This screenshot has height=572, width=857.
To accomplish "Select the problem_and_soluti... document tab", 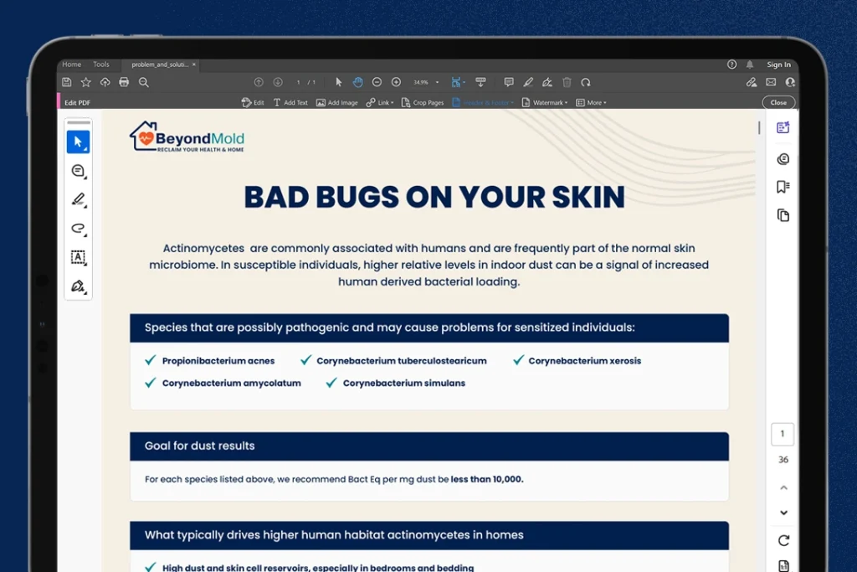I will click(x=160, y=64).
